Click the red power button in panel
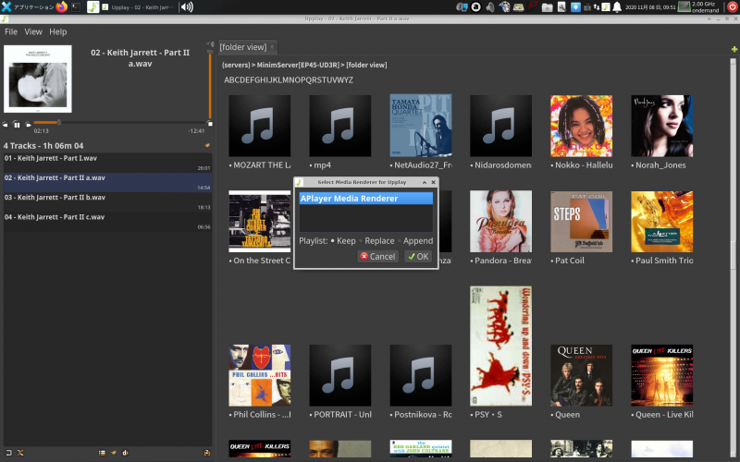Screen dimensions: 740x462 tap(733, 7)
